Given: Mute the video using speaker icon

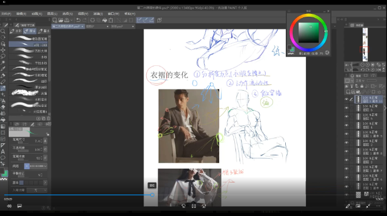Looking at the screenshot, I should [9, 206].
